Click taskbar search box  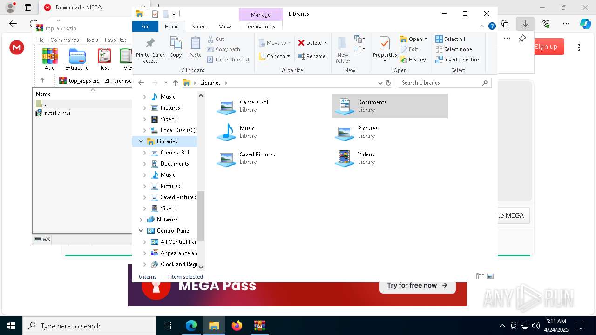coord(89,326)
